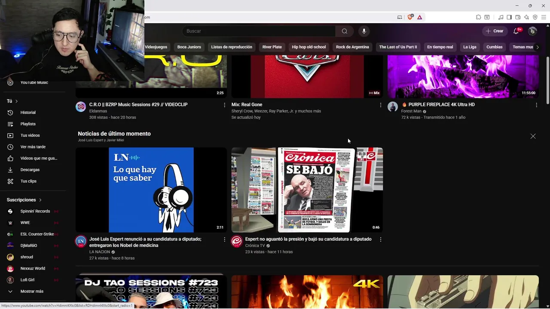Viewport: 550px width, 309px height.
Task: Expand the Suscripciones section chevron
Action: [40, 200]
